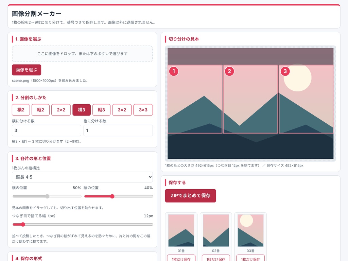The image size is (348, 261).
Task: Click the 02番 piece thumbnail
Action: (x=216, y=230)
